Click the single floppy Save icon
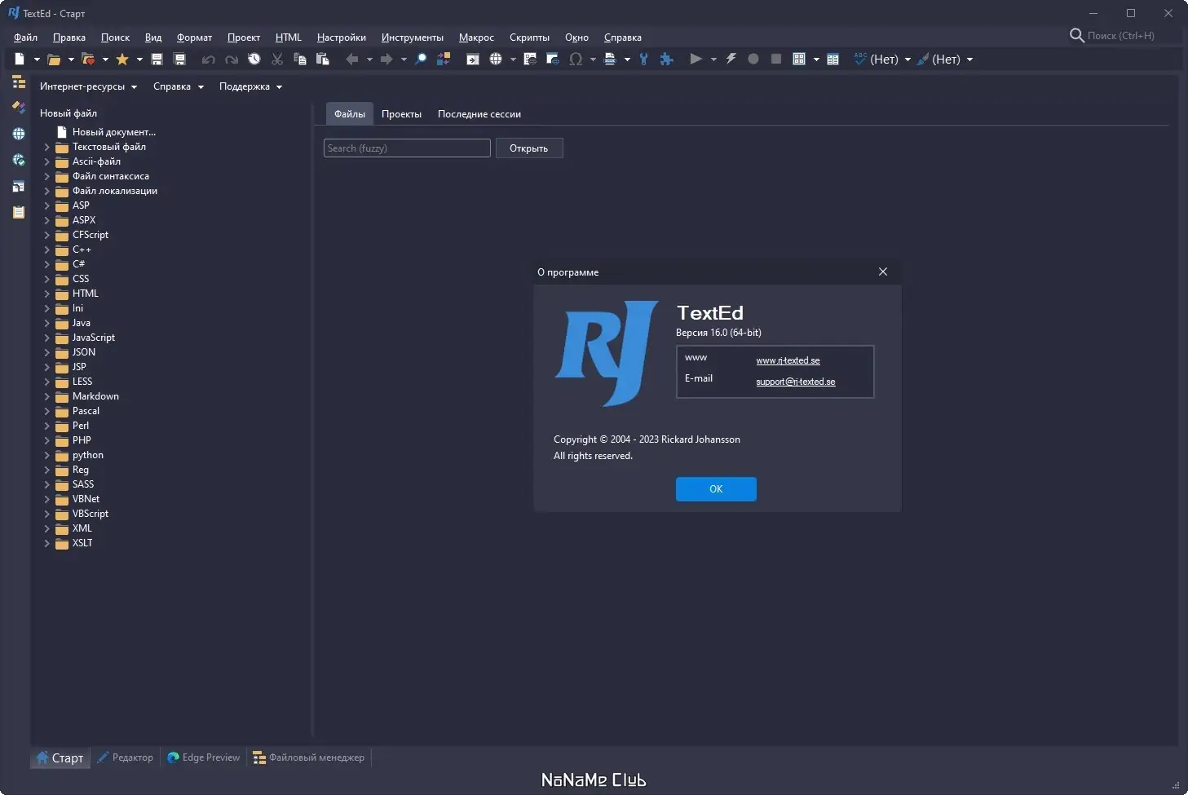 tap(157, 59)
